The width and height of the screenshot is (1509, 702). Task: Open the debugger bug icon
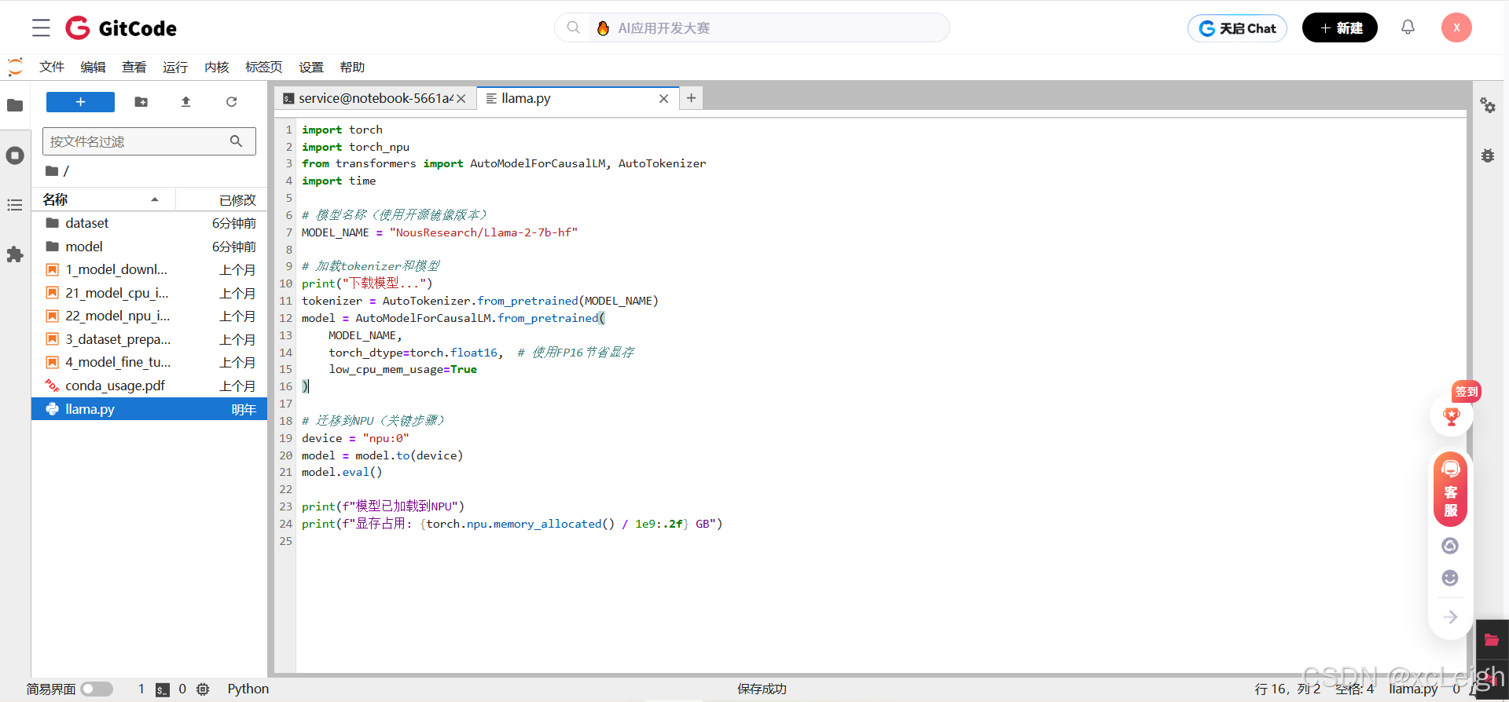(1488, 155)
